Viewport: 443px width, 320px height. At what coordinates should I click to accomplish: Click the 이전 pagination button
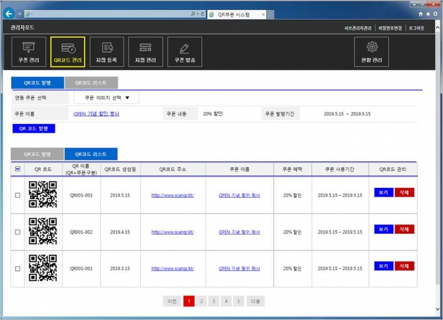click(172, 301)
